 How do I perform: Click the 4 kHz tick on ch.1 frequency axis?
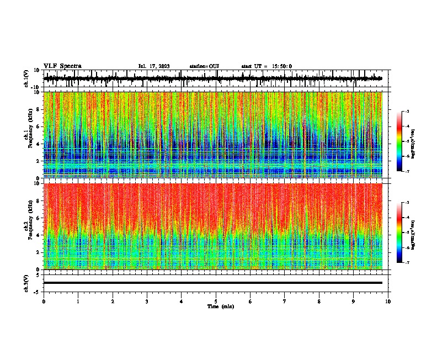point(38,144)
